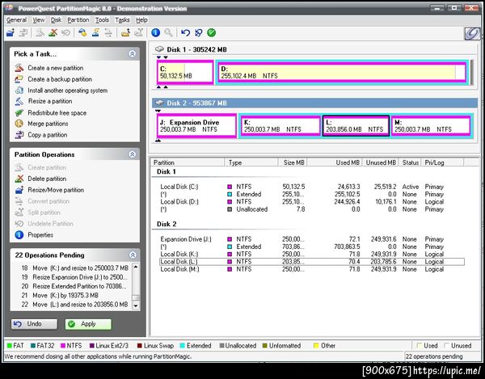Click the Delete partition operation icon
Screen dimensions: 485x379
(19, 179)
